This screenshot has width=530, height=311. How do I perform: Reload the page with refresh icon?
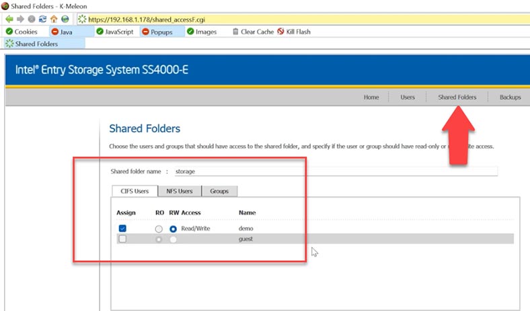pyautogui.click(x=42, y=19)
